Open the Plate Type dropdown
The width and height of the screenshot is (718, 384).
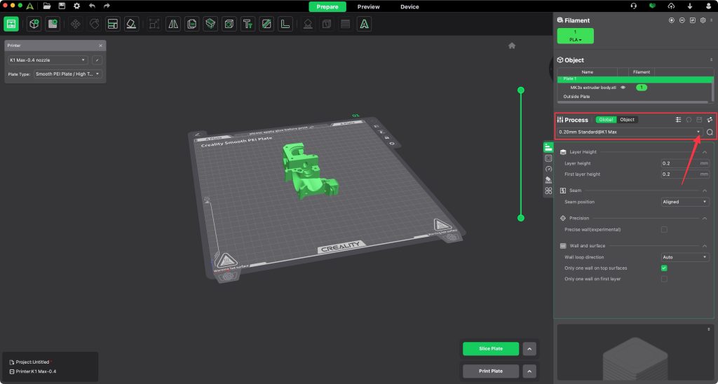click(x=67, y=74)
